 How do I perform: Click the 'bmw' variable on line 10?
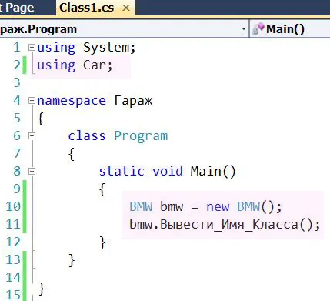coord(172,206)
